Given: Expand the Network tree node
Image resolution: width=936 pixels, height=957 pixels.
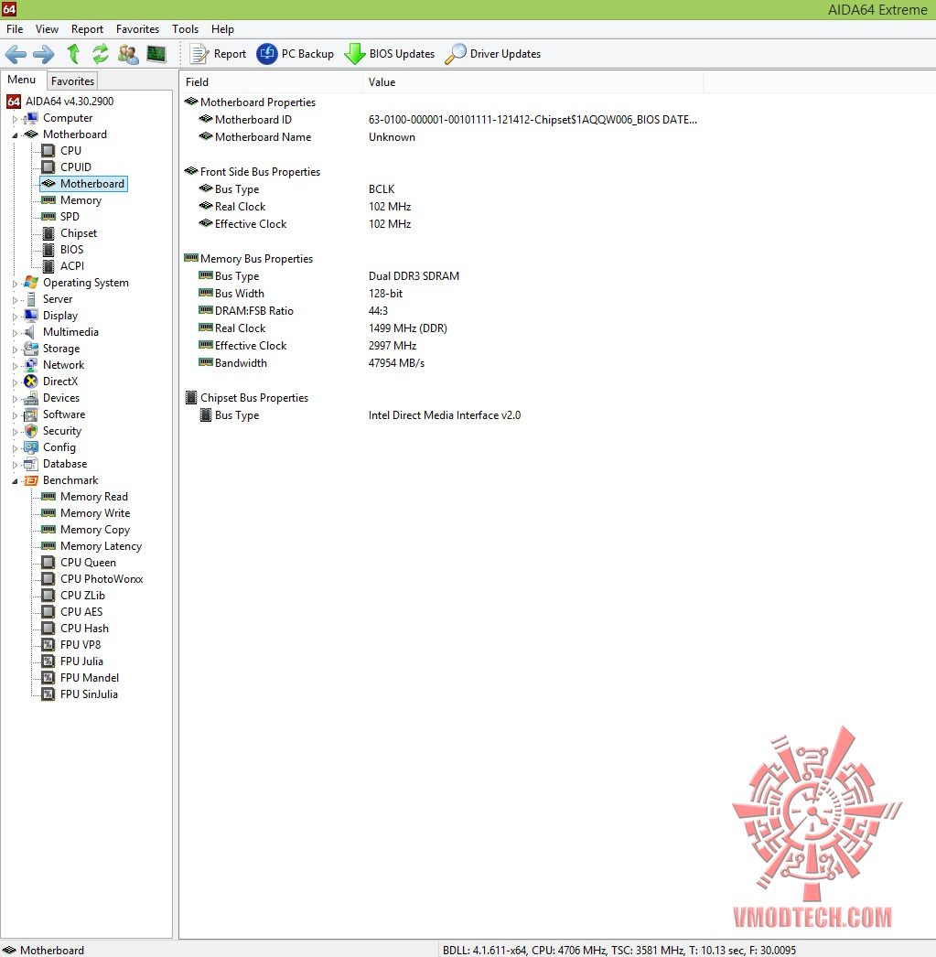Looking at the screenshot, I should point(16,366).
